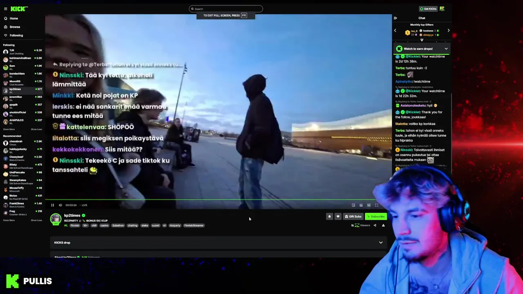
Task: Toggle mini player mode in the video controls
Action: click(361, 205)
